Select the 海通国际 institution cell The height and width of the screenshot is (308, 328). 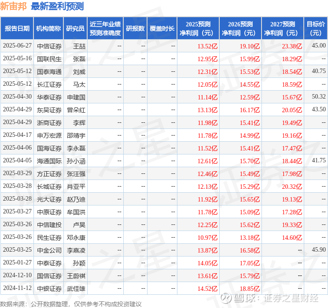[x=49, y=161]
